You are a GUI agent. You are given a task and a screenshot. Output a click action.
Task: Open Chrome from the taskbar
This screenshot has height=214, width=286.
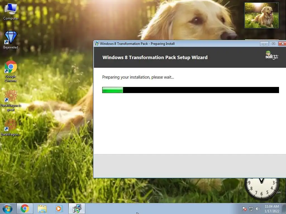click(25, 208)
